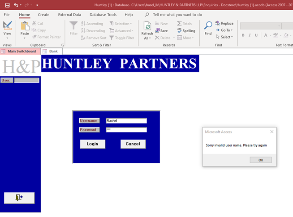
Task: Click the text highlight color button
Action: tap(276, 35)
